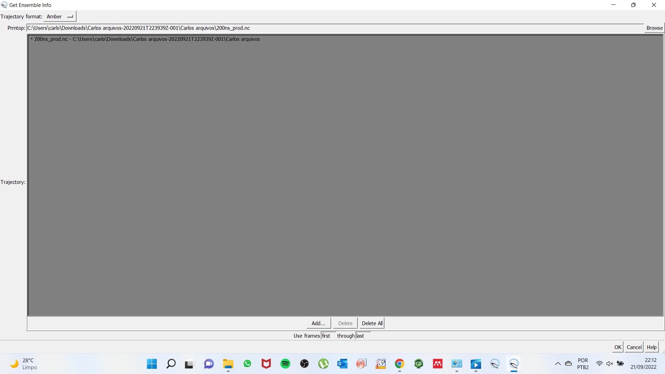Viewport: 665px width, 374px height.
Task: Open the muted volume tray icon
Action: coord(610,364)
